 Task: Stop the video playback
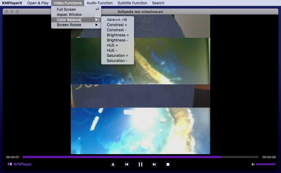[x=168, y=164]
